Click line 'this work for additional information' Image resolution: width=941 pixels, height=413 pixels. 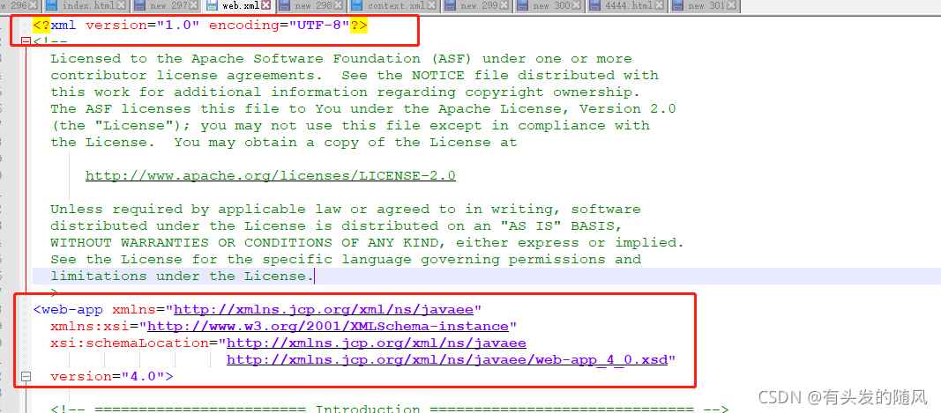click(345, 92)
